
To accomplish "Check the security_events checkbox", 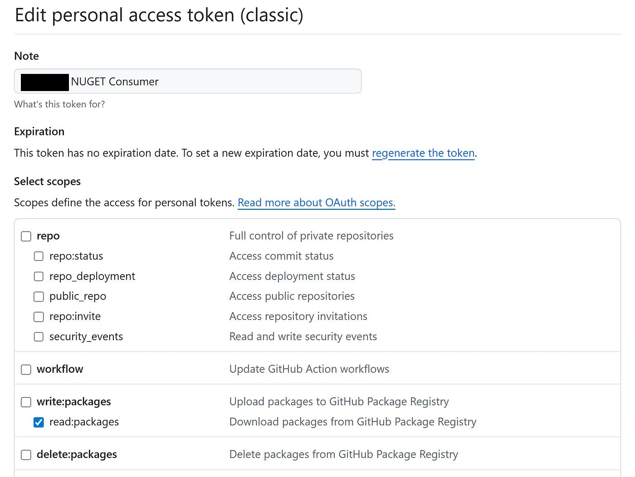I will coord(39,337).
